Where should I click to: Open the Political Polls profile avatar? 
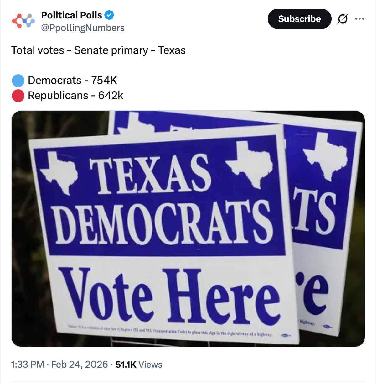23,21
